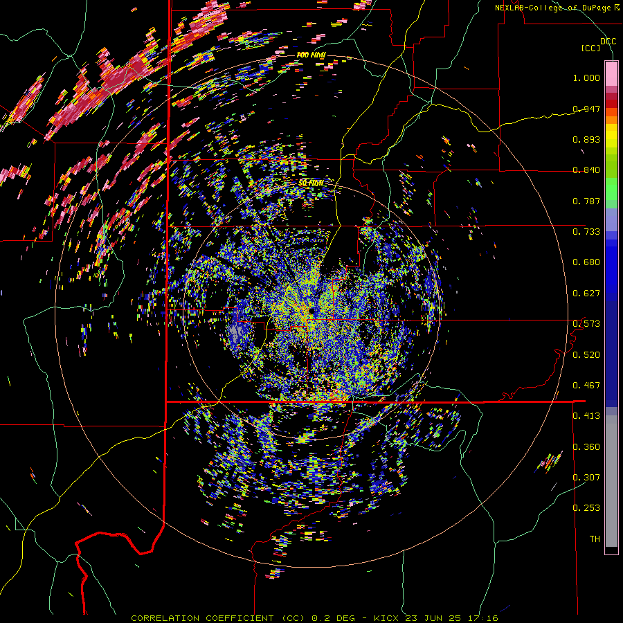
Task: Click the 100 NMI range ring label
Action: 311,55
